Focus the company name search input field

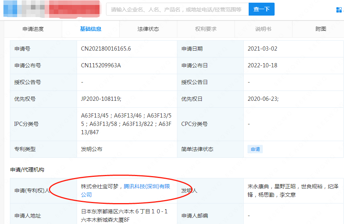point(177,10)
